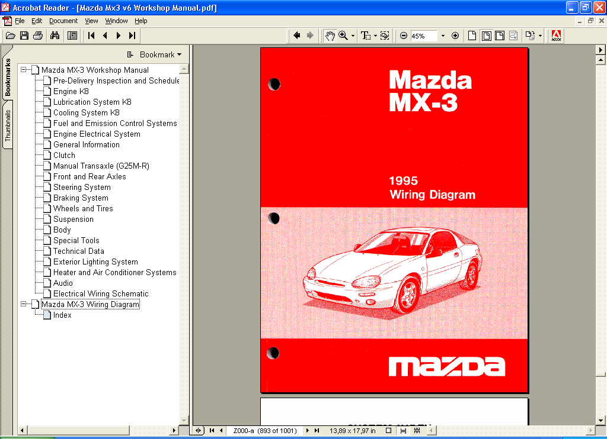The image size is (607, 439).
Task: Go to first page in the toolbar
Action: coord(91,36)
